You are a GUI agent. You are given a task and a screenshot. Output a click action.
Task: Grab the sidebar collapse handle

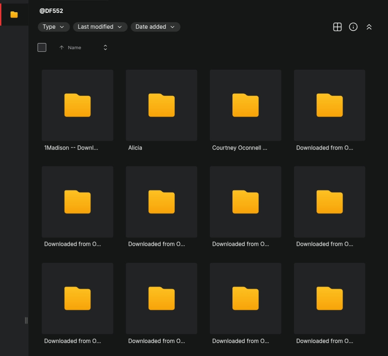26,320
